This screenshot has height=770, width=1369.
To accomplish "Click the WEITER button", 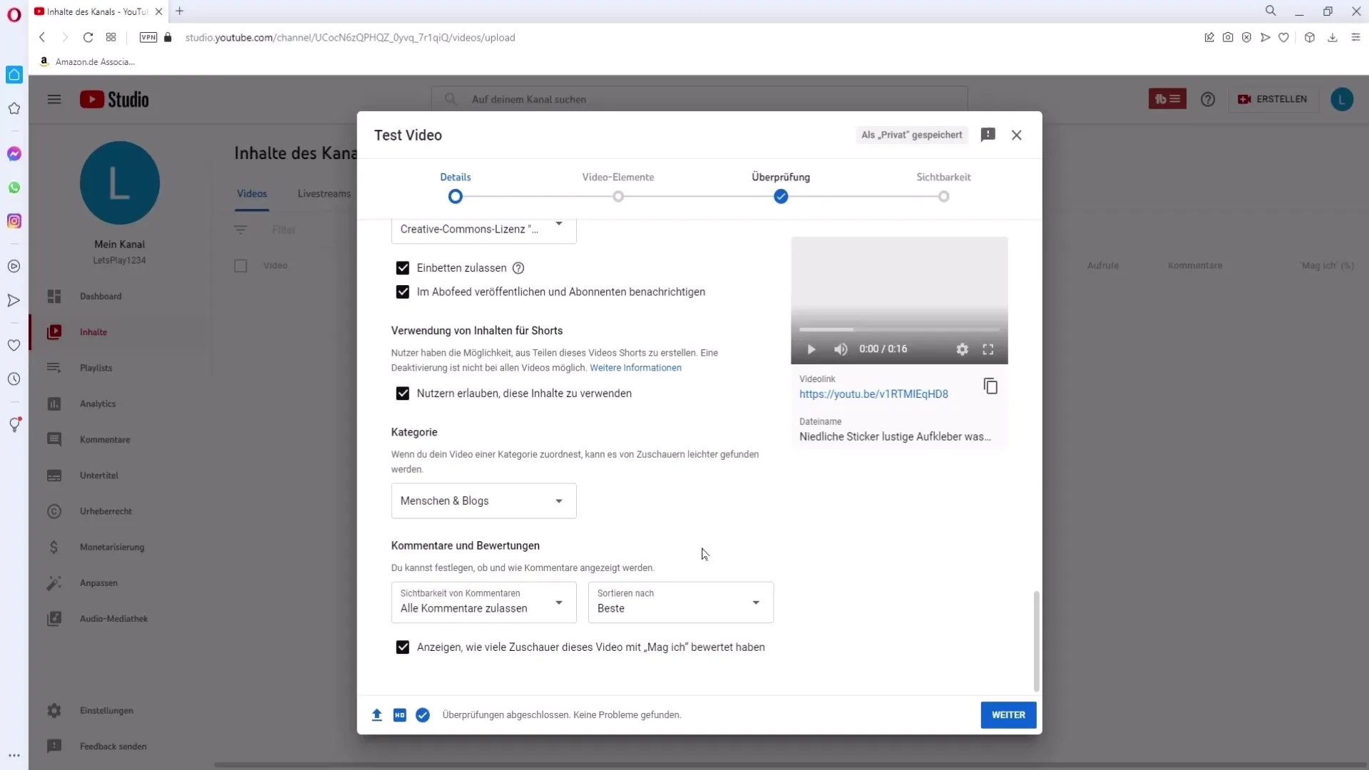I will [1008, 715].
